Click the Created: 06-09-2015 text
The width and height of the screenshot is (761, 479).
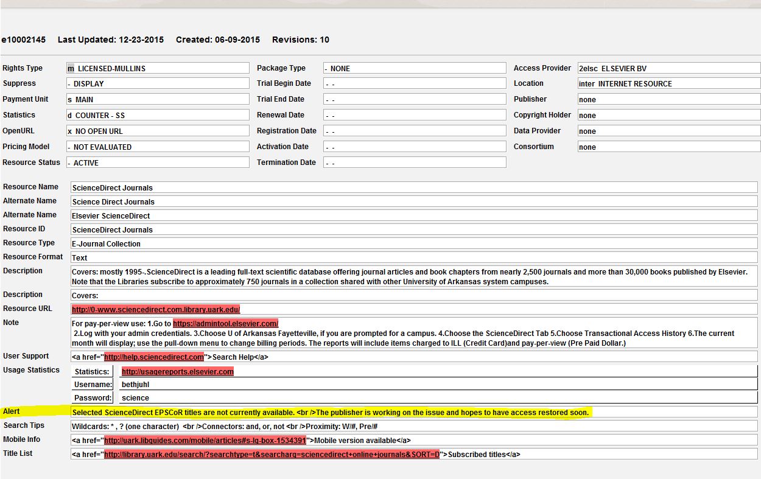(218, 40)
